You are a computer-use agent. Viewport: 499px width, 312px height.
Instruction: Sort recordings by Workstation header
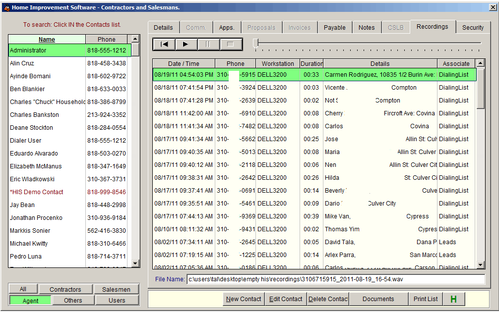[278, 63]
